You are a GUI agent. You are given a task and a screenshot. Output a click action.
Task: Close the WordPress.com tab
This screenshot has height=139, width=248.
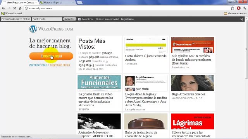[36, 3]
